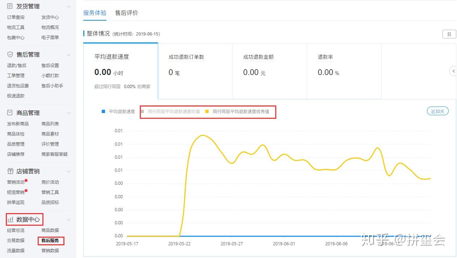Viewport: 457px width, 258px height.
Task: Click the 售后管理 shield icon
Action: click(10, 54)
